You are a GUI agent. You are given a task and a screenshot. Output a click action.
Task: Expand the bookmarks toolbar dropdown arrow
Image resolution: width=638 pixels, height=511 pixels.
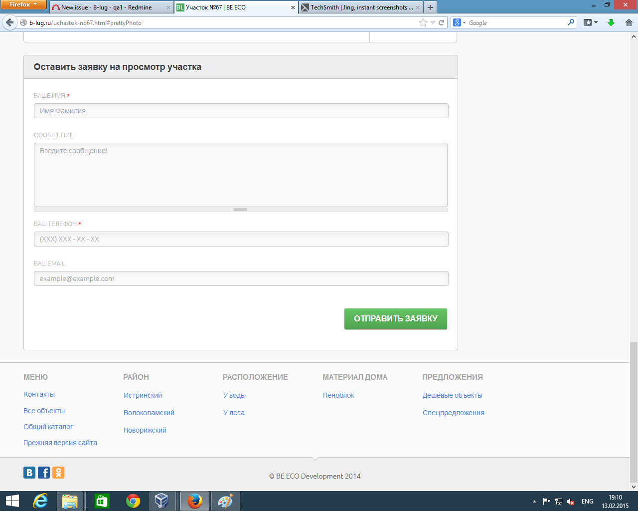[x=596, y=22]
